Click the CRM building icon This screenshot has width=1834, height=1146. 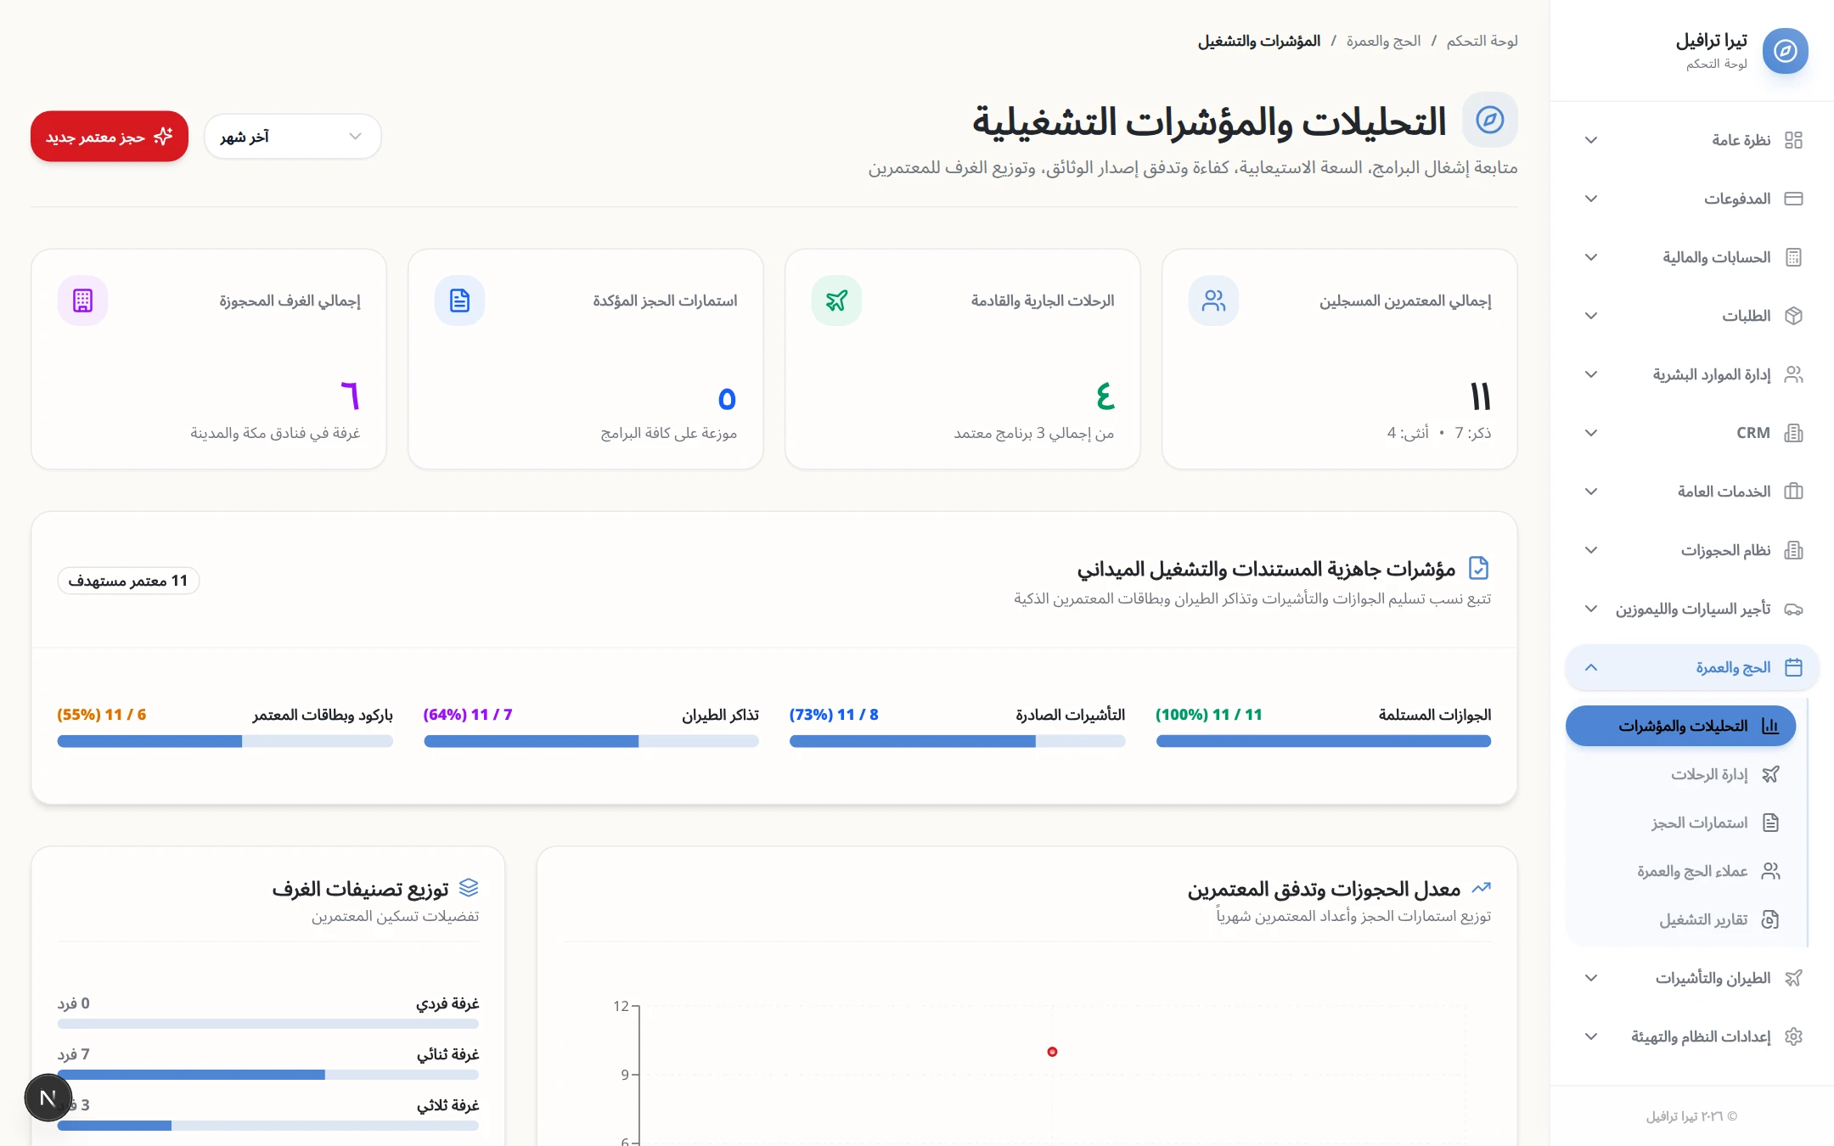click(x=1793, y=433)
